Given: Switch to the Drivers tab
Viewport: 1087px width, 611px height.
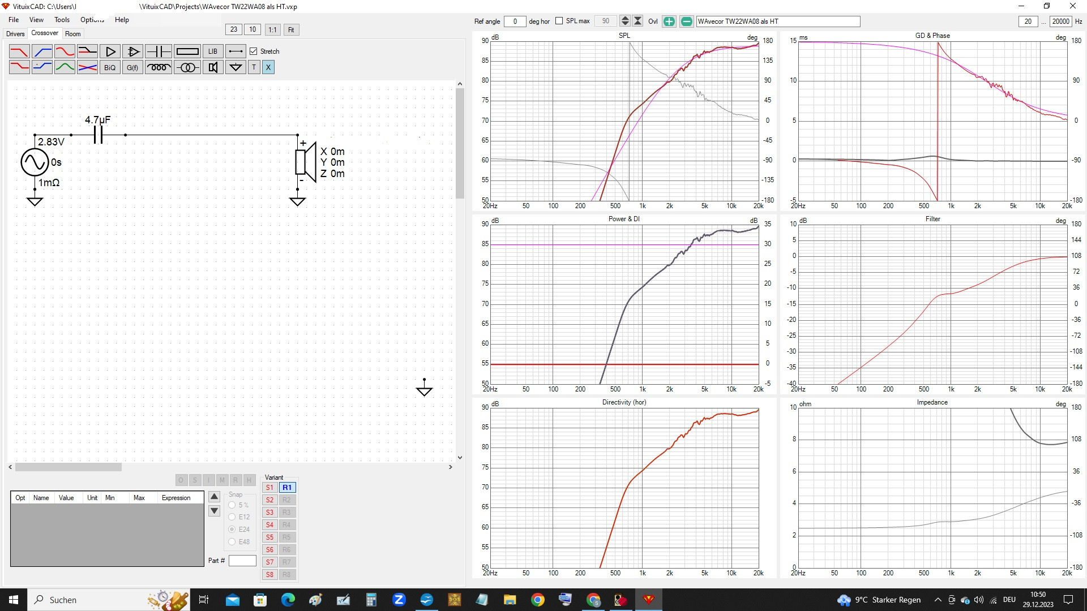Looking at the screenshot, I should pyautogui.click(x=15, y=34).
